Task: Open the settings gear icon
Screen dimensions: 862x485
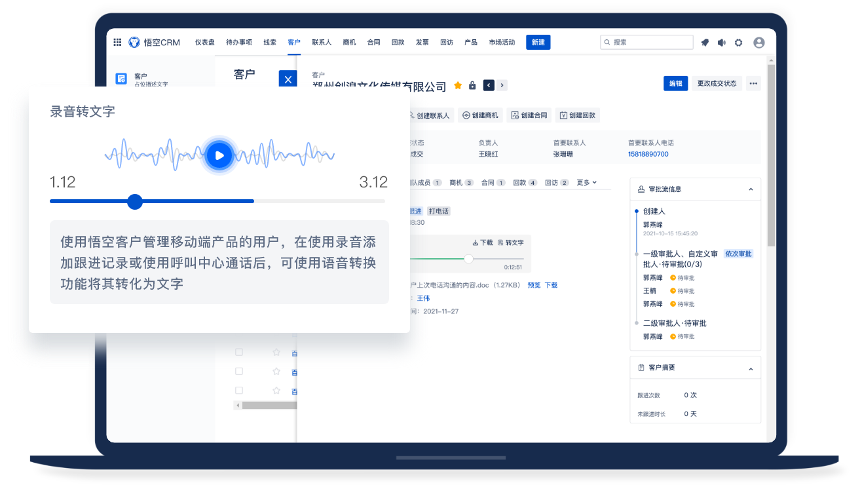Action: pos(738,43)
